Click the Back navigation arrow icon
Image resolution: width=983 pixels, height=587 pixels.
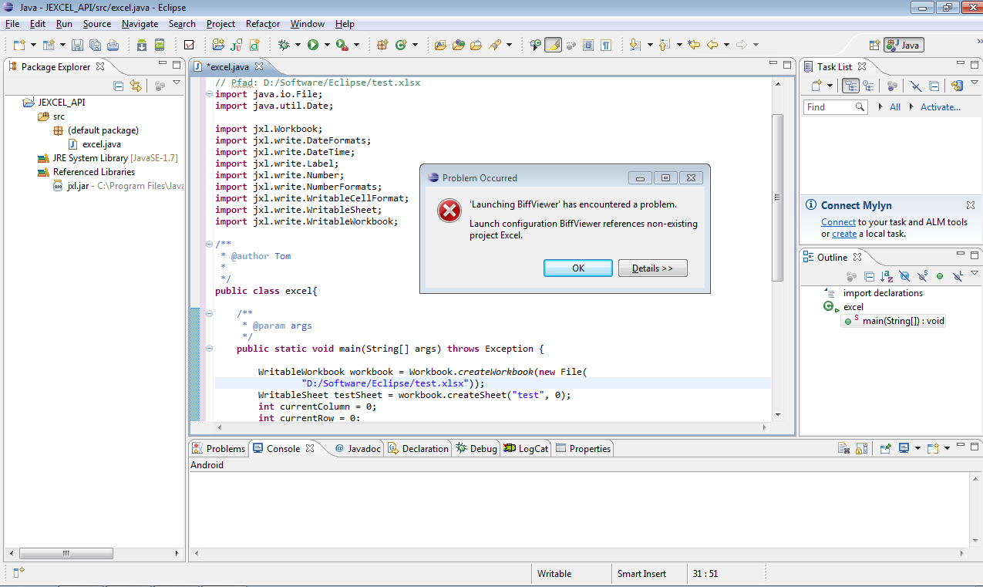pos(713,45)
